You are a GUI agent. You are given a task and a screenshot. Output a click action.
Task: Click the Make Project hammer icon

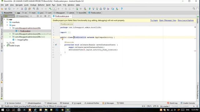pyautogui.click(x=50, y=9)
